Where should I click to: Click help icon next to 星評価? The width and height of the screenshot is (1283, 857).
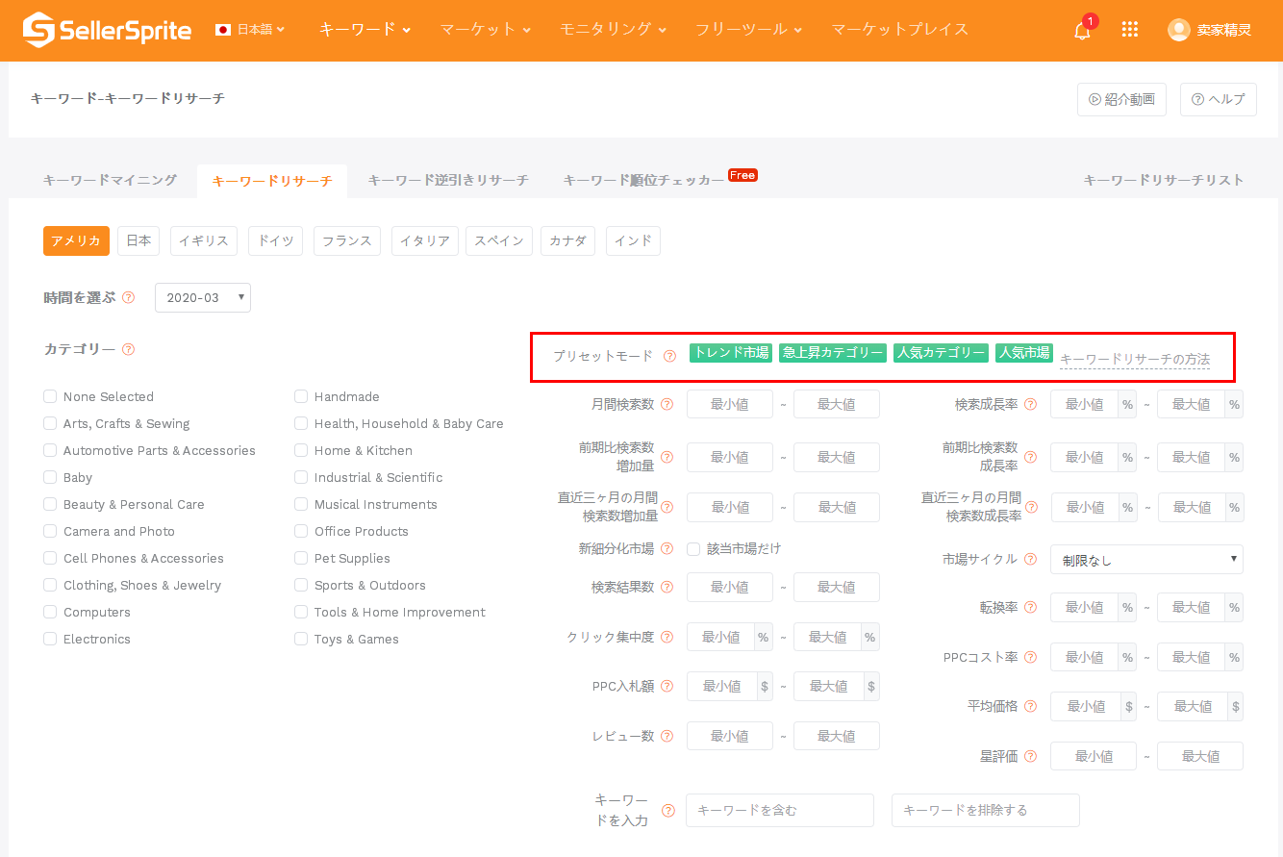1030,757
